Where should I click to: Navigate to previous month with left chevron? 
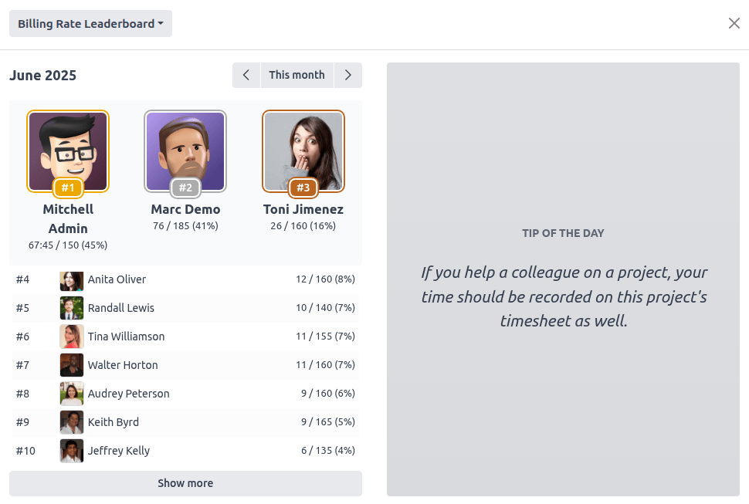click(246, 75)
